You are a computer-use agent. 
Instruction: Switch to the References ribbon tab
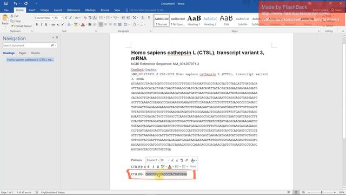(74, 10)
